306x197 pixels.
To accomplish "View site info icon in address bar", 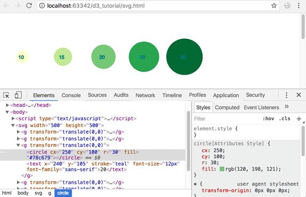I will [42, 6].
